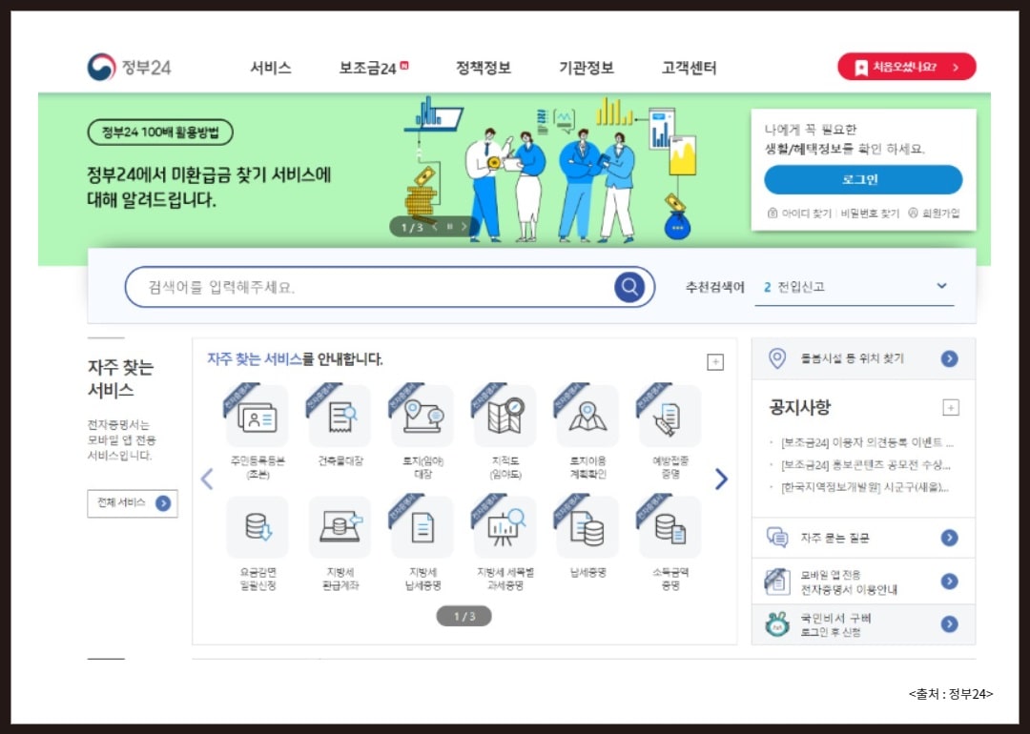Open the 기관정보 menu
The height and width of the screenshot is (734, 1030).
point(586,68)
